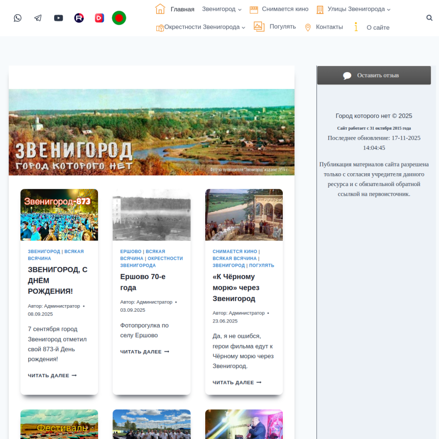Go to Снимается кино menu item
The image size is (439, 439).
click(285, 9)
